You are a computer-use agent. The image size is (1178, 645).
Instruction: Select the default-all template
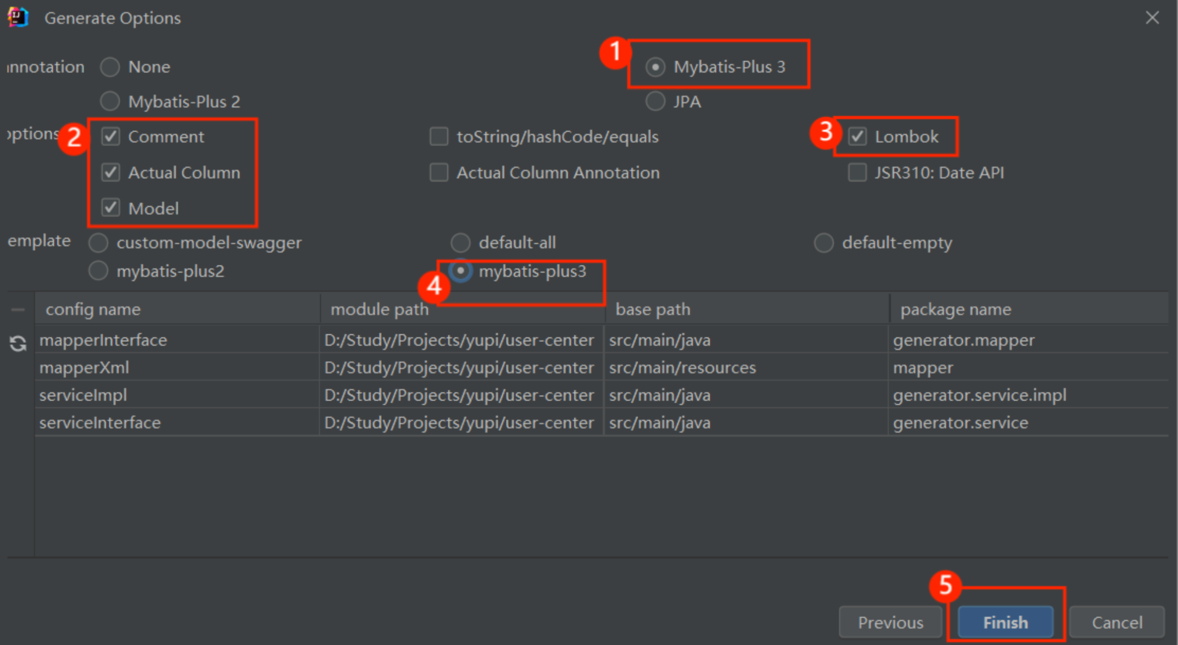[x=460, y=243]
